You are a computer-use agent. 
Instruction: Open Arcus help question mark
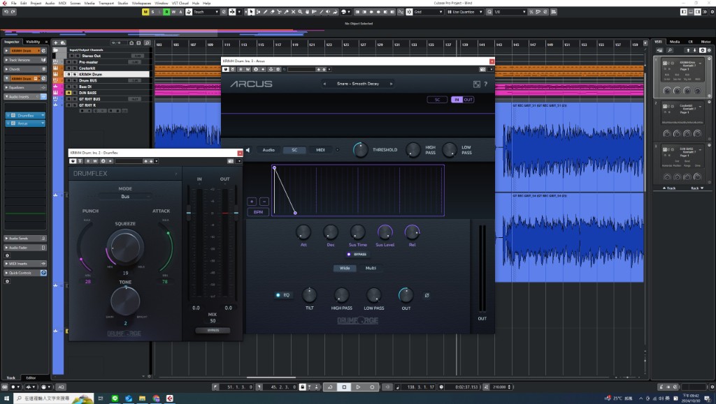(485, 84)
